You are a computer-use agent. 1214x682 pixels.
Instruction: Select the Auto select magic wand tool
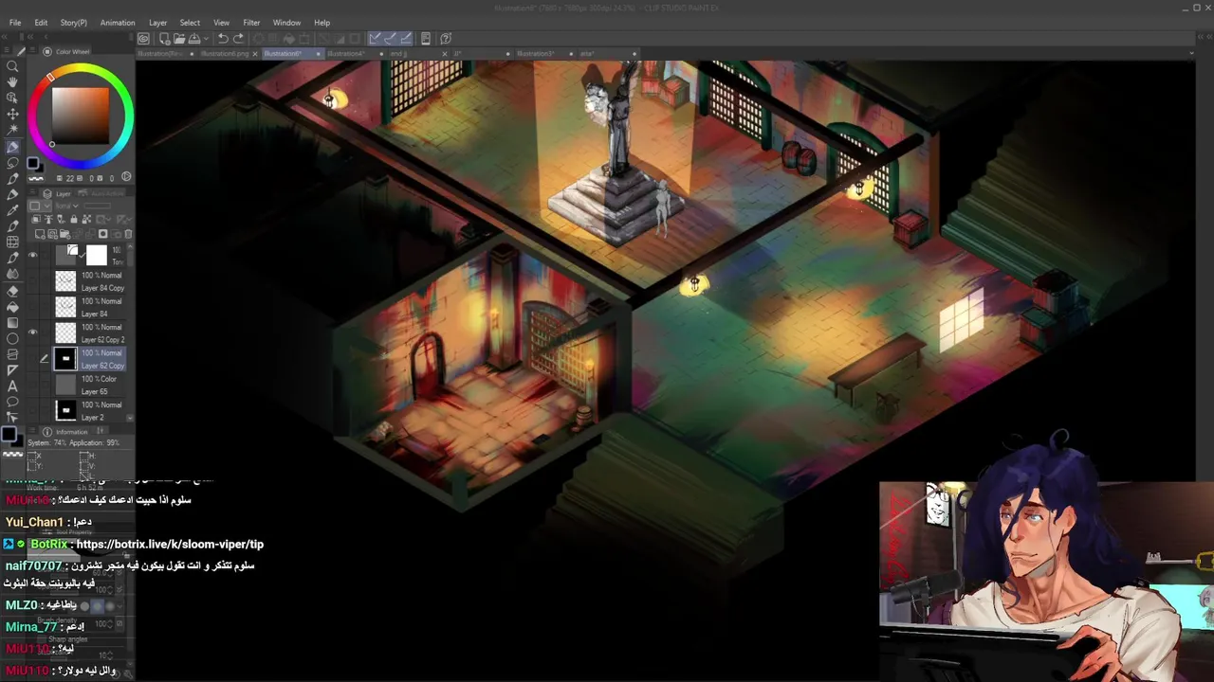point(12,131)
